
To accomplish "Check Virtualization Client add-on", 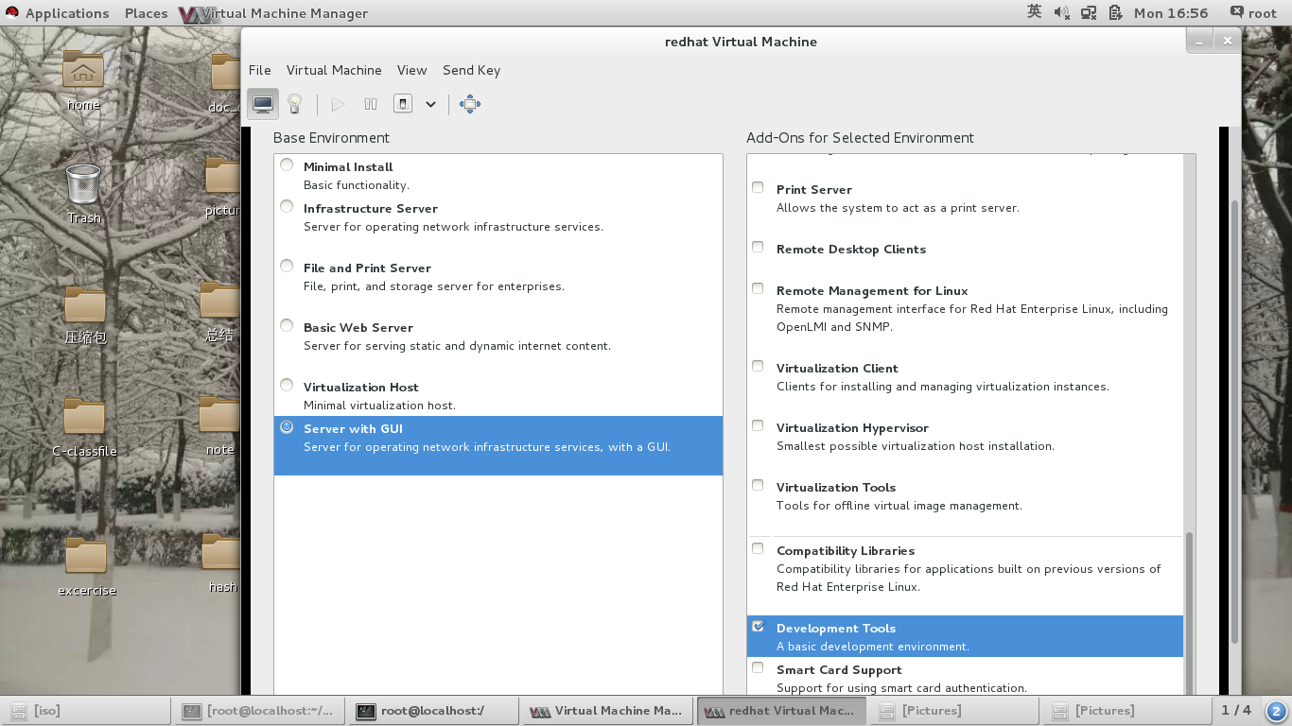I will 758,366.
